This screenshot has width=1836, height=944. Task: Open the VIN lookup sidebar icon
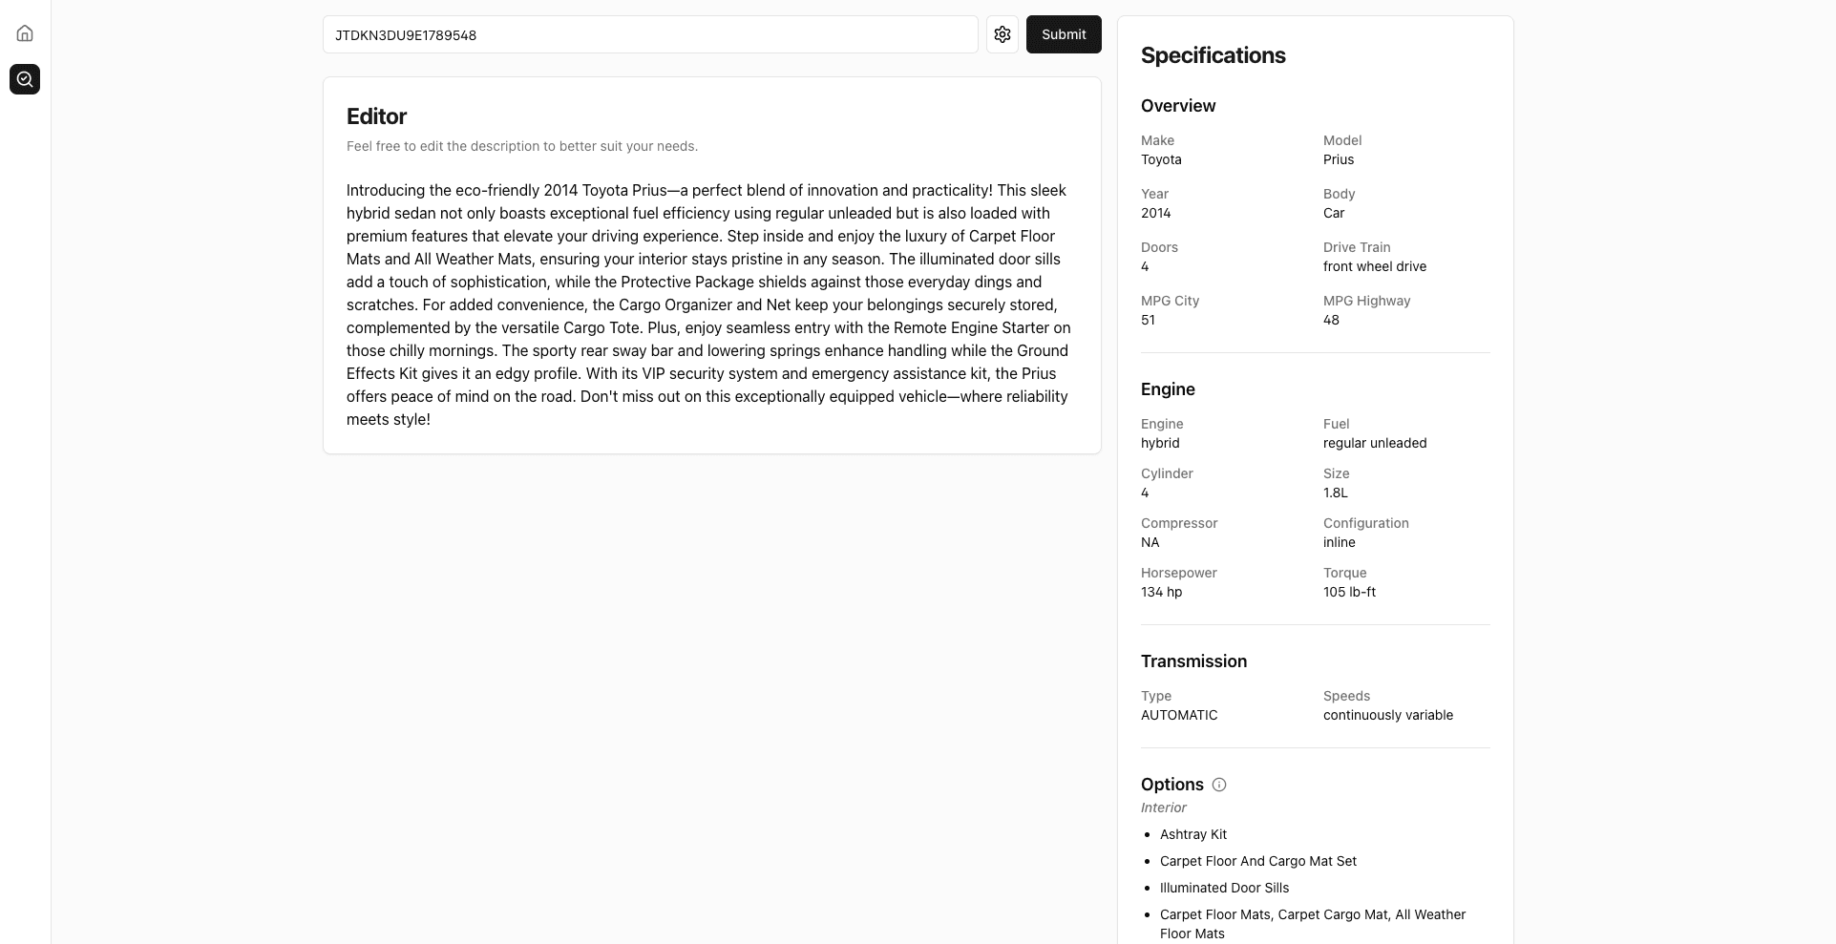tap(25, 79)
